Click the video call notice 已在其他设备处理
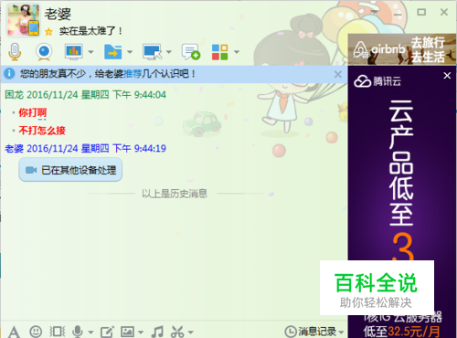 [70, 170]
